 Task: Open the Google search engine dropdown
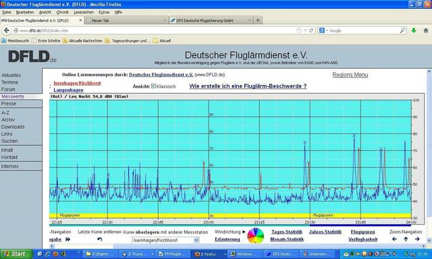(x=323, y=30)
